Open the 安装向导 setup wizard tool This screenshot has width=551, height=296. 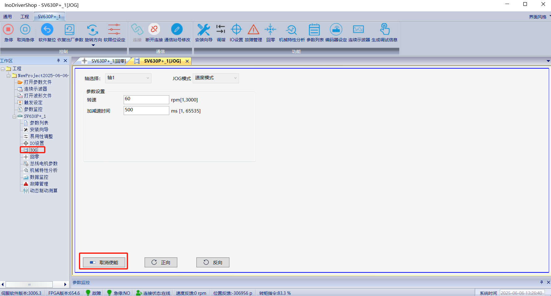[204, 30]
